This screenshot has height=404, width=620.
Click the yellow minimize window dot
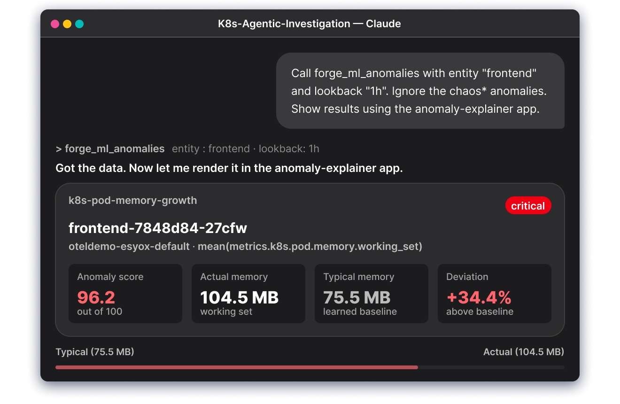pyautogui.click(x=67, y=24)
